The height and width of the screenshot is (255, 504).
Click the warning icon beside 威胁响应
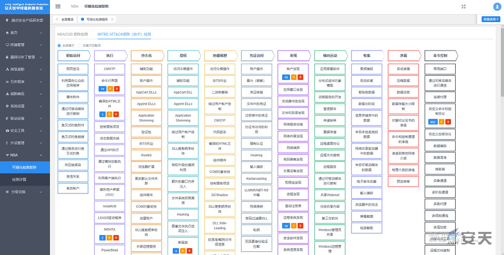tap(7, 94)
